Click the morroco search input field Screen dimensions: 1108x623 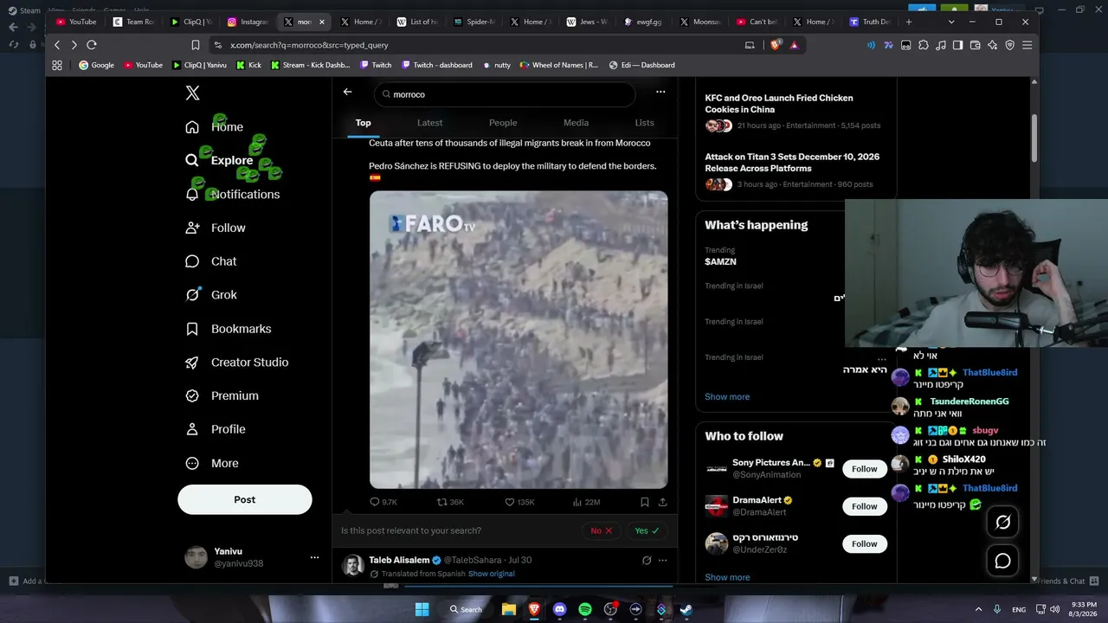coord(505,93)
